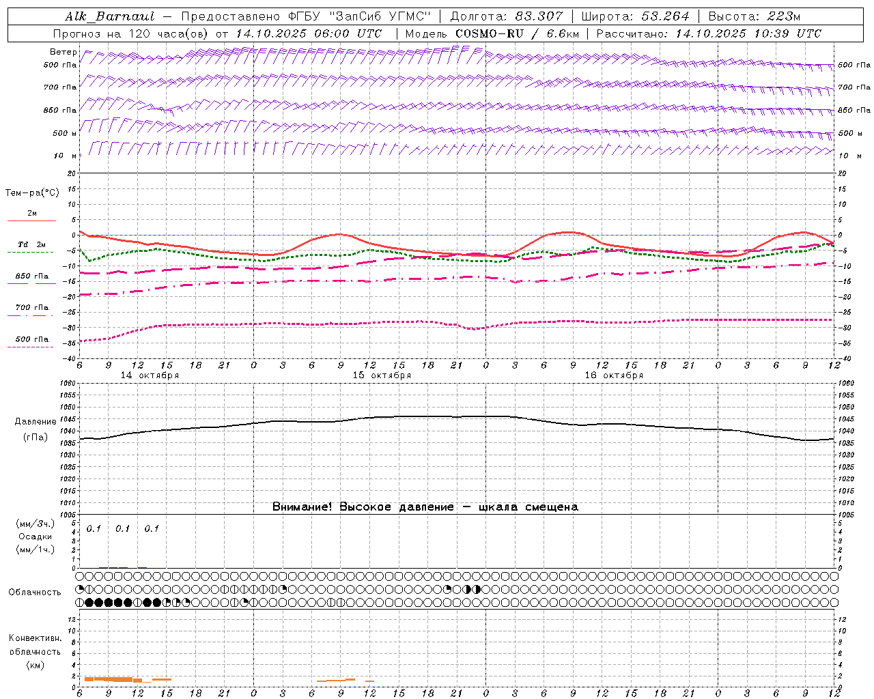The height and width of the screenshot is (699, 874).
Task: Click the '(км)' convective height unit
Action: pos(35,665)
